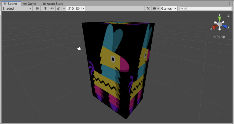Select the camera gizmo in scene
This screenshot has width=234, height=124.
[79, 48]
